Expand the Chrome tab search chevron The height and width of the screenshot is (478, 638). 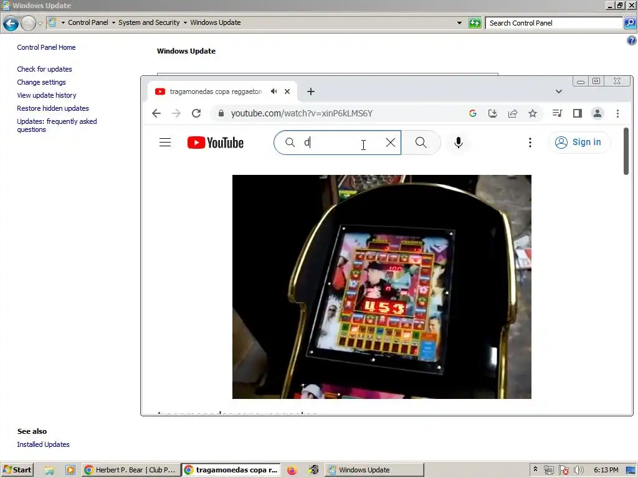point(559,91)
